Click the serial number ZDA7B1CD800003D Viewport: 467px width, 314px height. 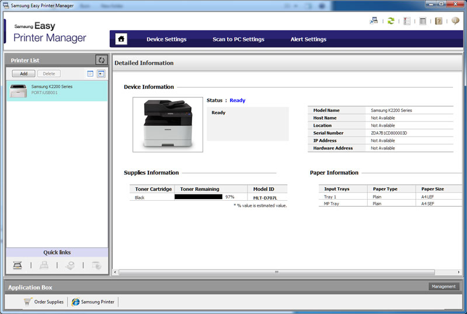[x=389, y=133]
